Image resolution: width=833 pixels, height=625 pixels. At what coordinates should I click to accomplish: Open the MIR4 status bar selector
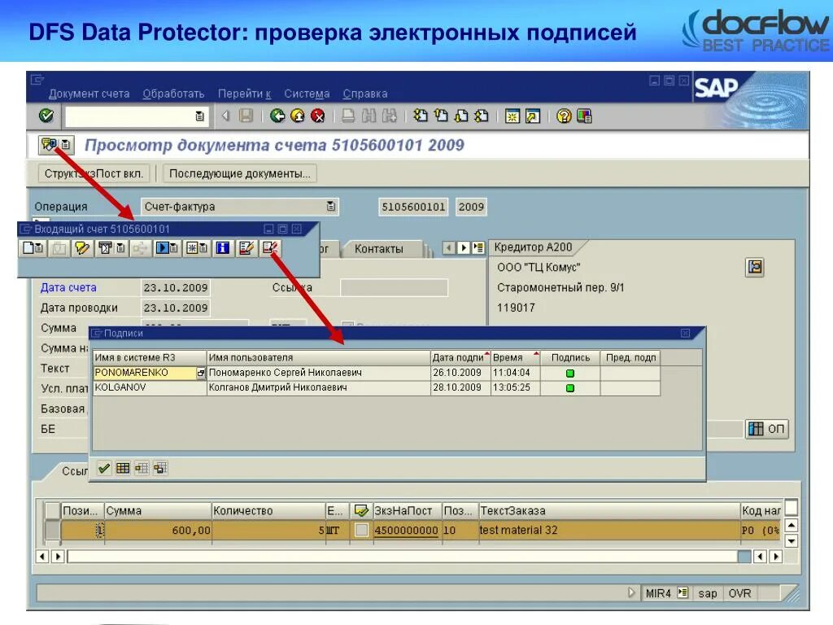coord(683,592)
